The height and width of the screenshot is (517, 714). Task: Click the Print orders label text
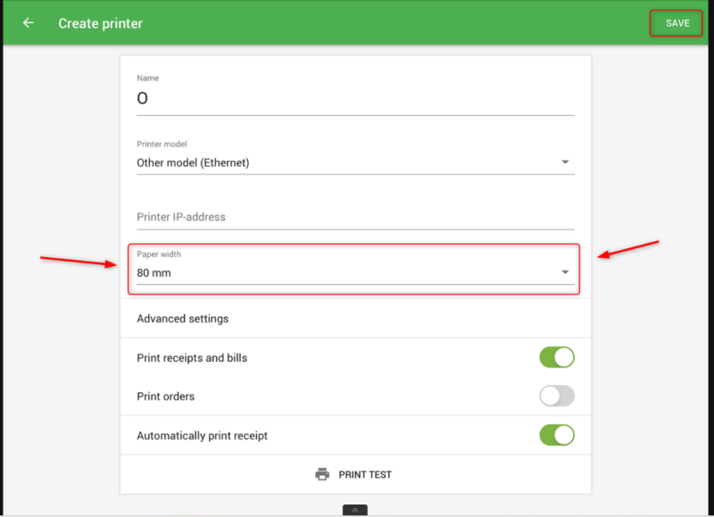[x=165, y=396]
